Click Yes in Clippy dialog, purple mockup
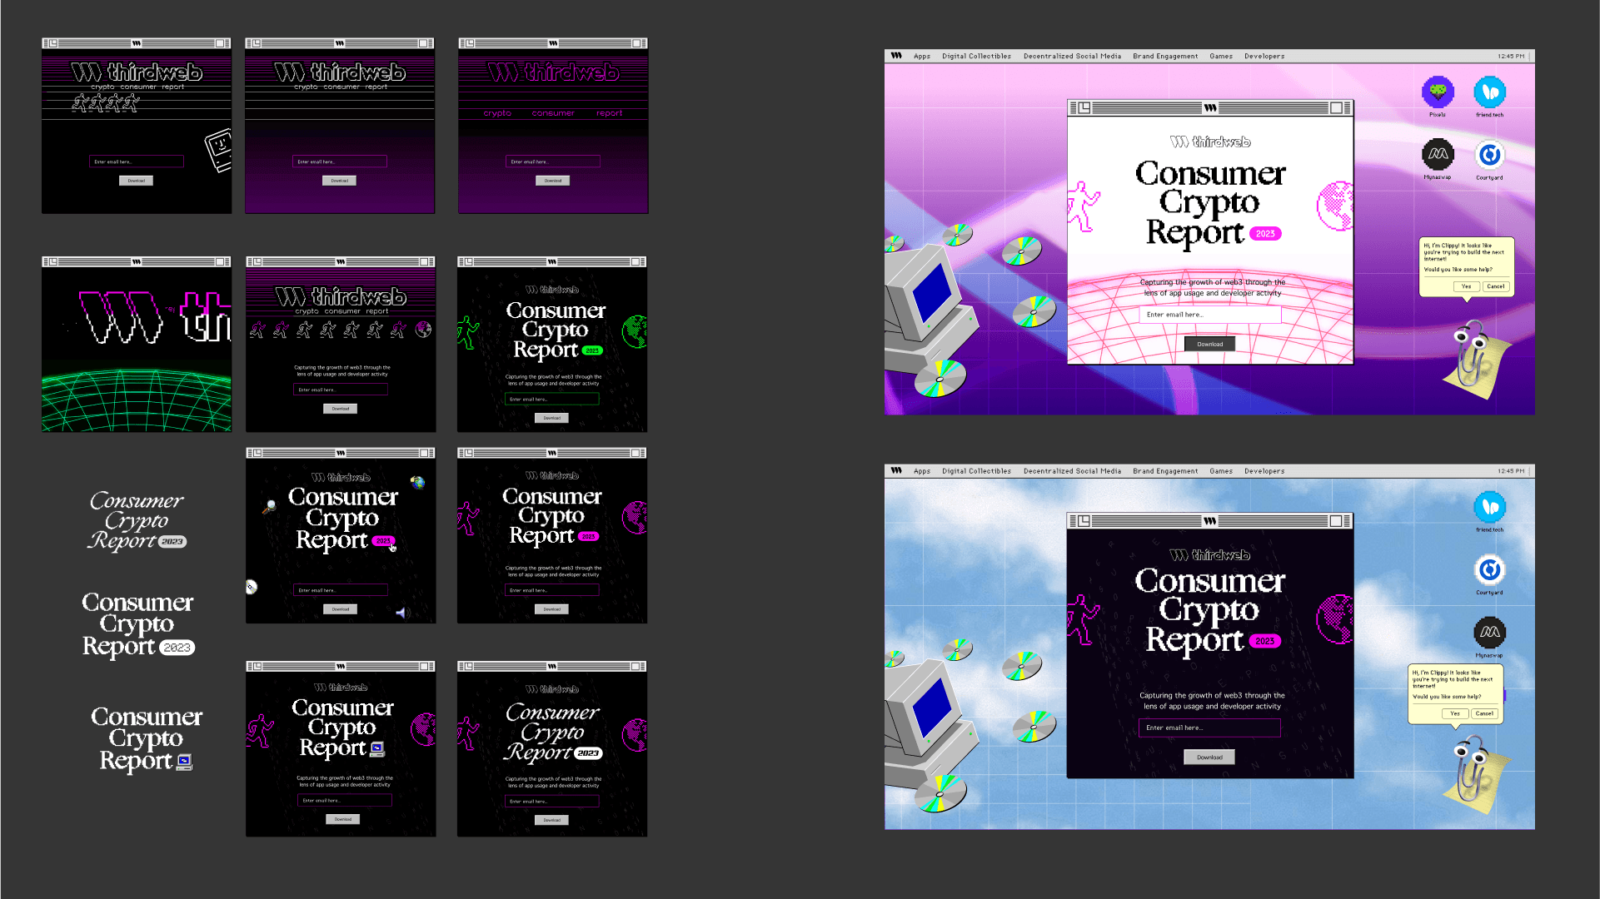The image size is (1600, 899). (x=1466, y=286)
